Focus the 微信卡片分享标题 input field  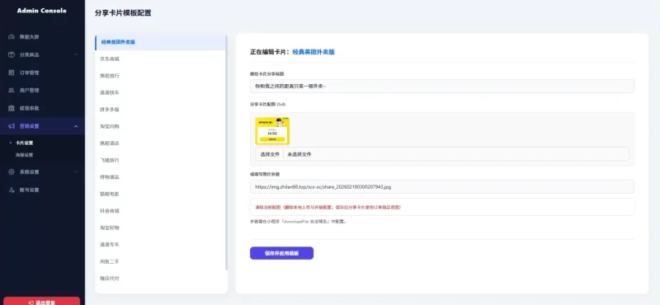coord(442,87)
